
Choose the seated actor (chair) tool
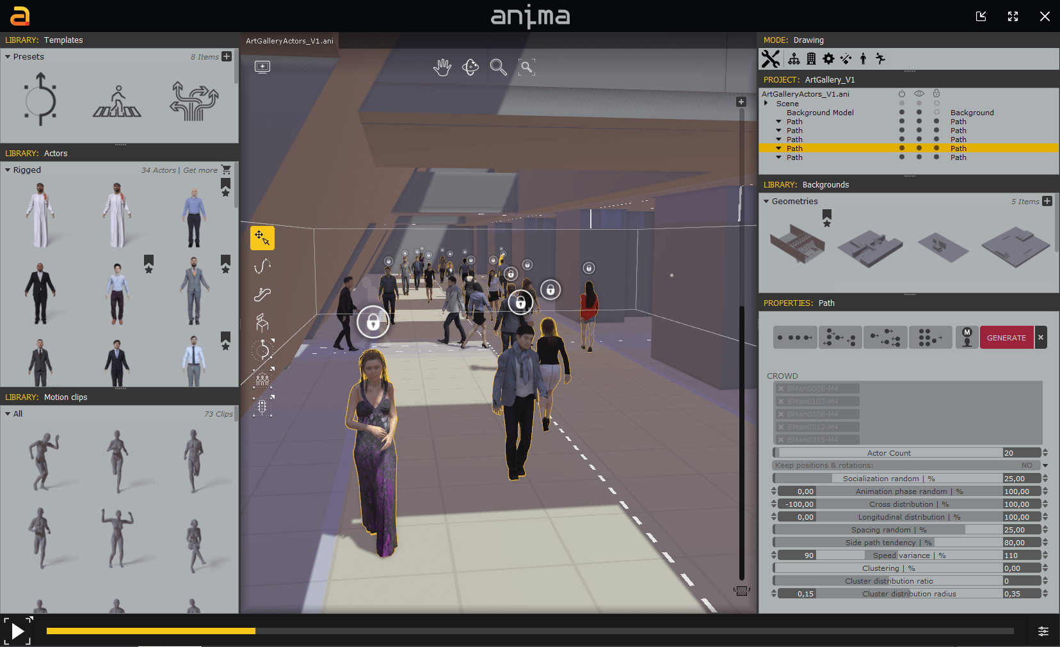tap(262, 322)
